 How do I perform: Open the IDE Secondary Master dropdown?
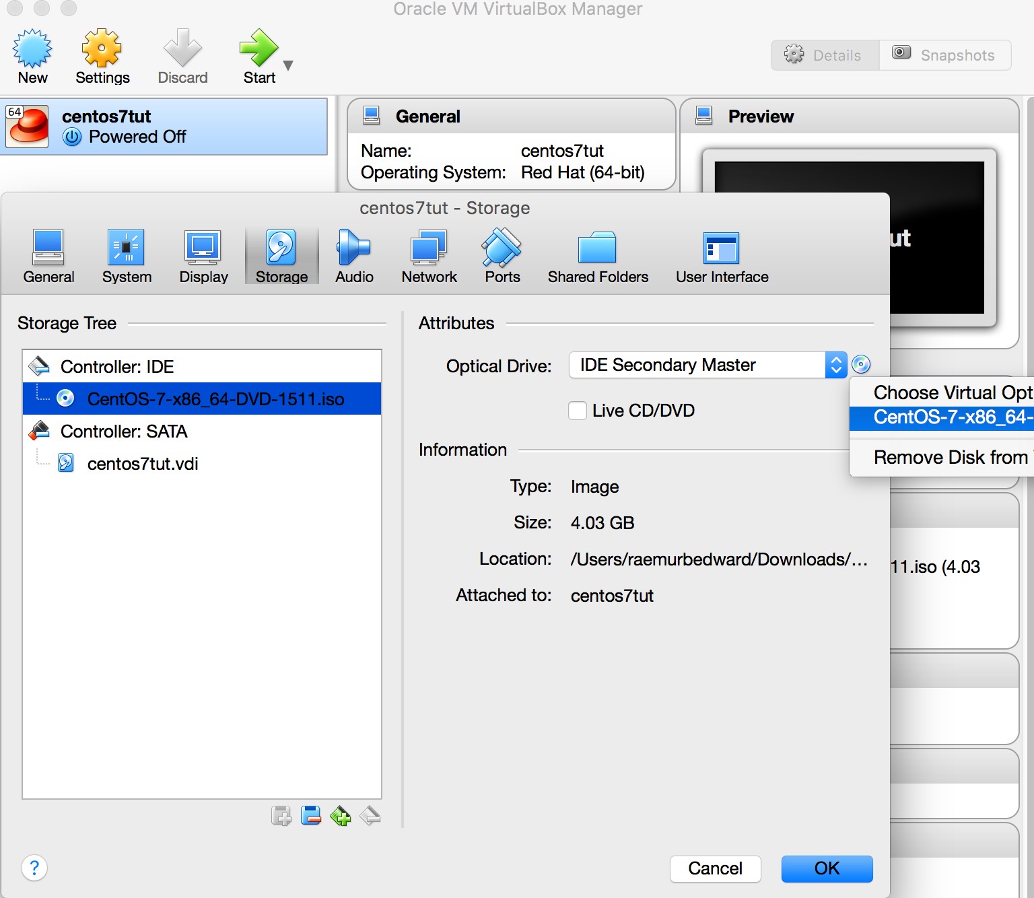[836, 365]
